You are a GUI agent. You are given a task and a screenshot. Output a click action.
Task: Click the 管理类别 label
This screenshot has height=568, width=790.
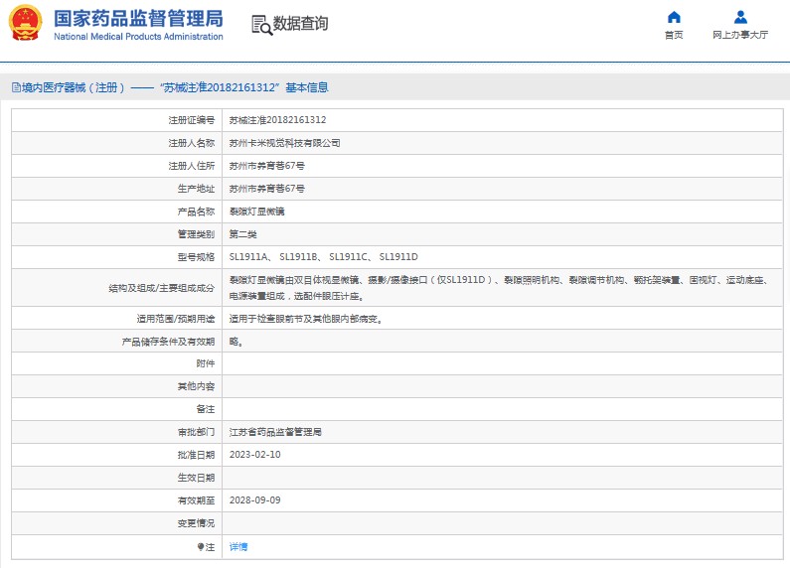tap(196, 234)
